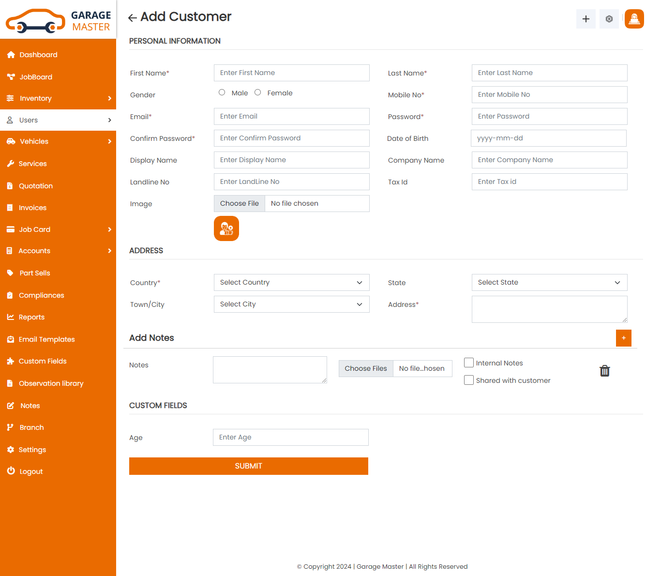Tick the Shared with customer checkbox
The image size is (661, 576).
tap(468, 380)
